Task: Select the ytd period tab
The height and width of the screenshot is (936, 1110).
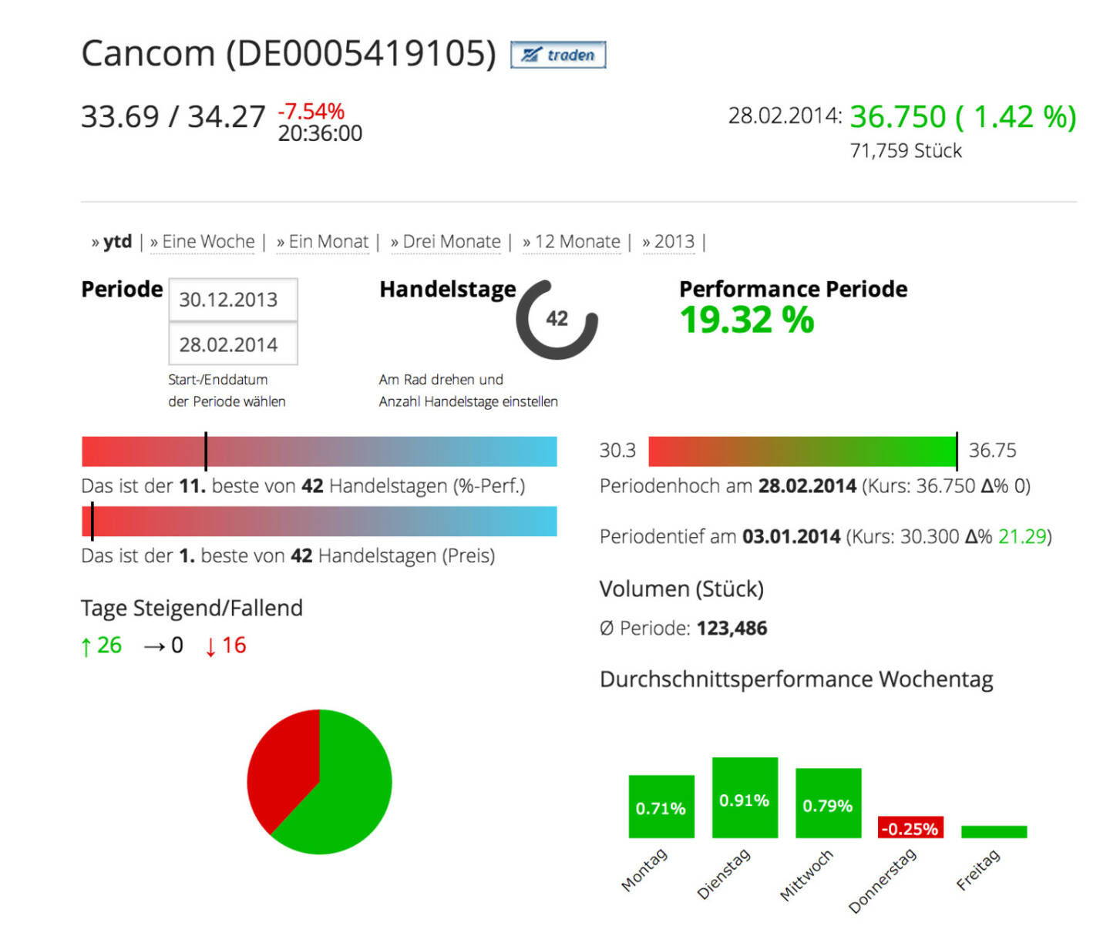Action: pyautogui.click(x=116, y=242)
